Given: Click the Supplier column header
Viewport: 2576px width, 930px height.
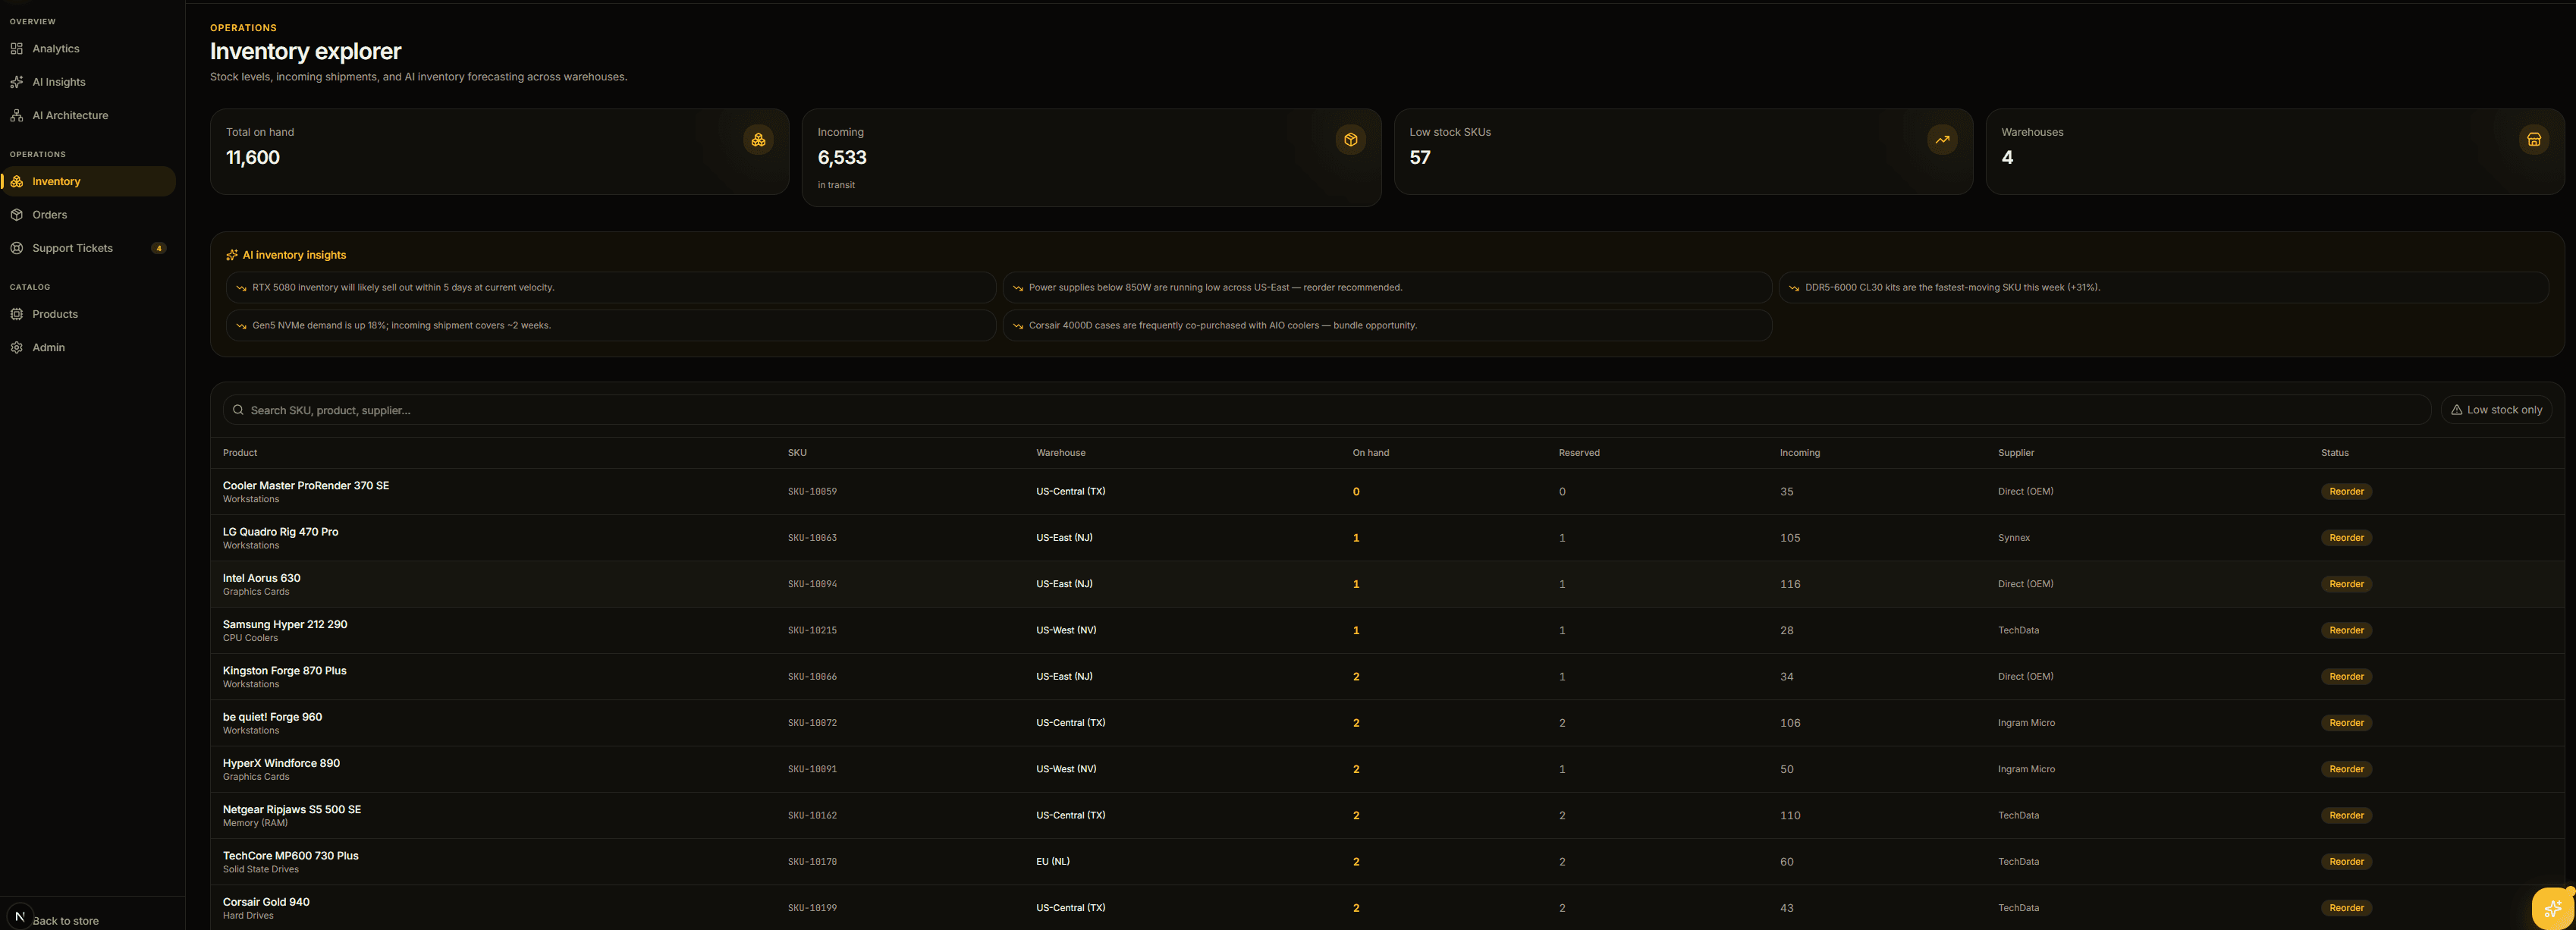Looking at the screenshot, I should click(2016, 453).
